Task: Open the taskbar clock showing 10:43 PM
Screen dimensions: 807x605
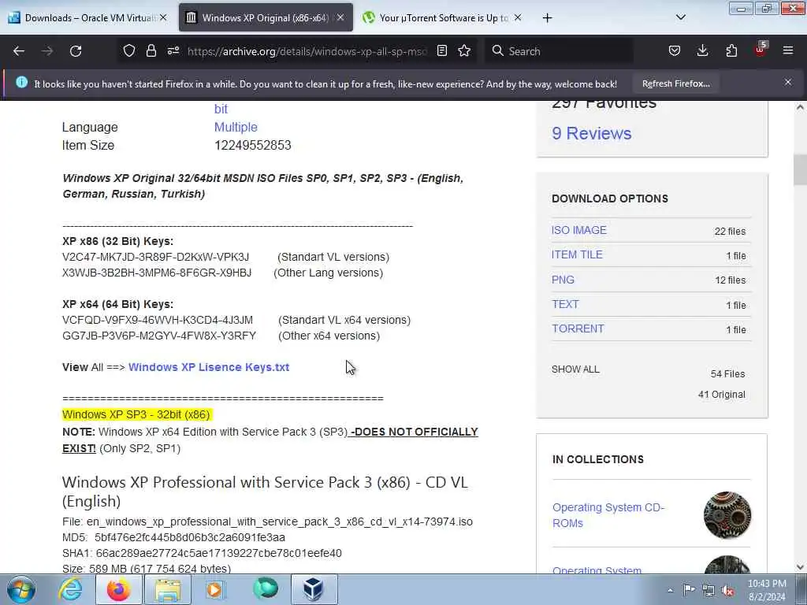Action: (x=767, y=589)
